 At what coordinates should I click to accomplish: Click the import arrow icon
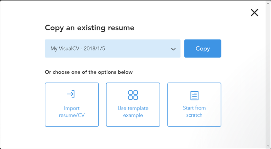click(x=71, y=94)
